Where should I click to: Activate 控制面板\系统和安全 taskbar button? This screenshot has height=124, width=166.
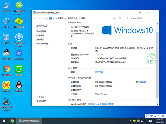tap(29, 121)
